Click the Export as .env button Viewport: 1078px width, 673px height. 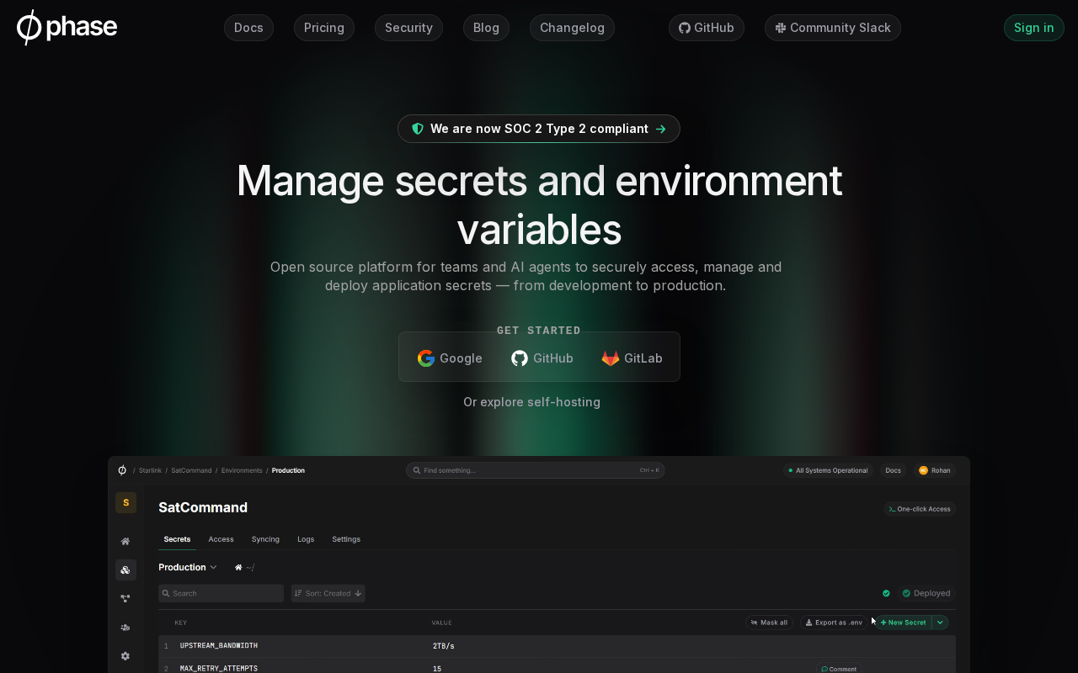coord(834,623)
